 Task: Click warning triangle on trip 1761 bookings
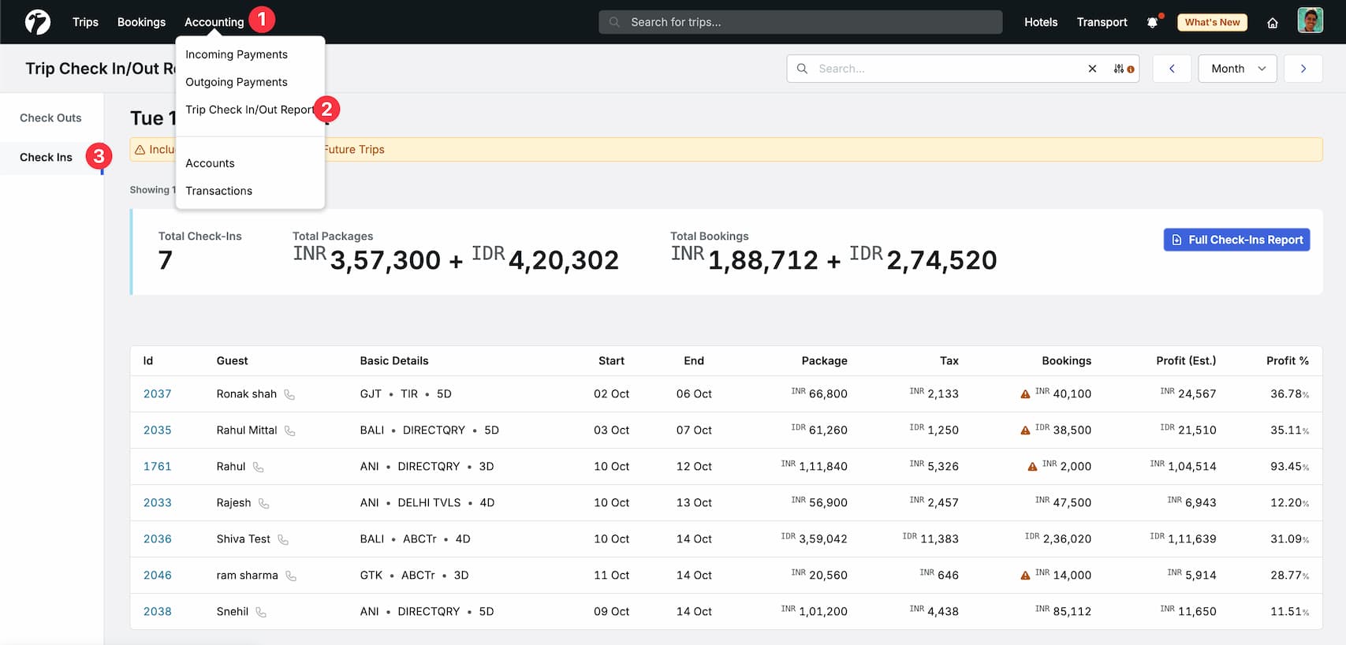click(x=1032, y=467)
